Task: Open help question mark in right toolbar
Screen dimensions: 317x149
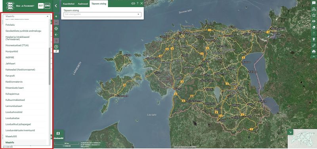Action: [314, 33]
